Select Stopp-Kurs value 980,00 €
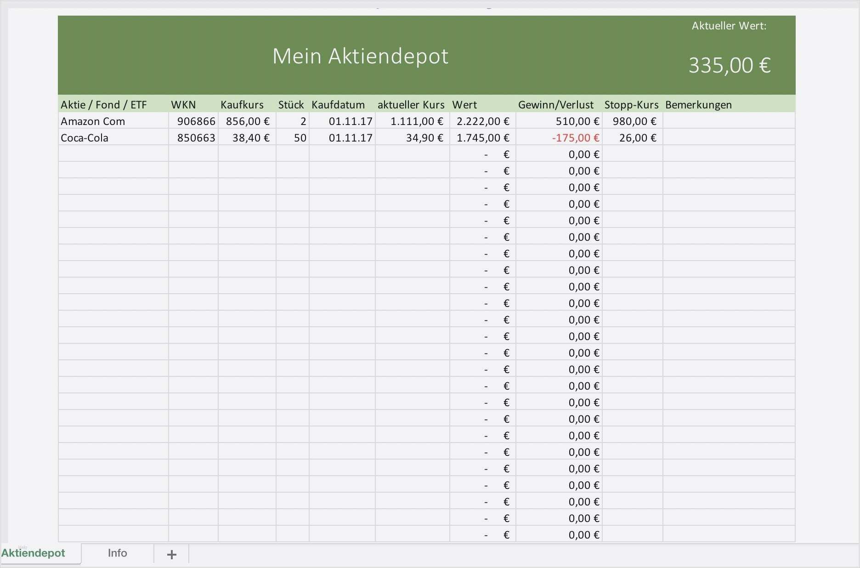 633,121
